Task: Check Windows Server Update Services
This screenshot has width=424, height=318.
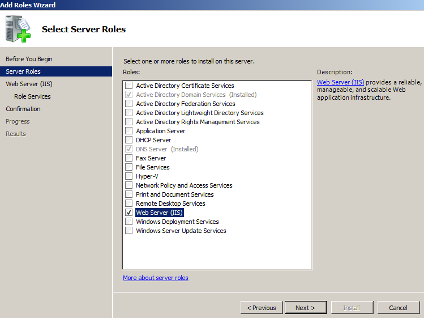Action: point(129,231)
